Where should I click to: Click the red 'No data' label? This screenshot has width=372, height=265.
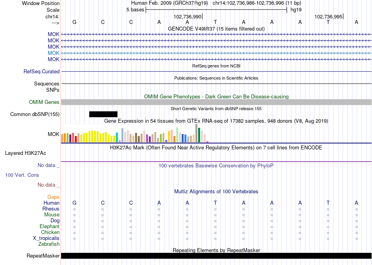point(49,185)
